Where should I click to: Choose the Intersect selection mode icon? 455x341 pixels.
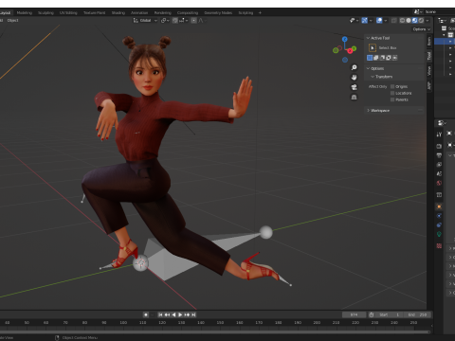(x=394, y=58)
